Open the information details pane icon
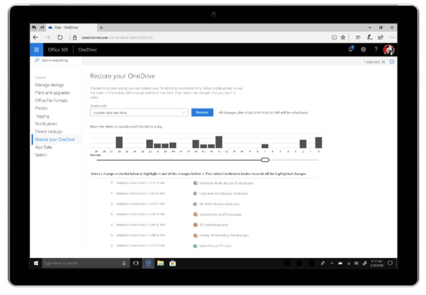Image resolution: width=426 pixels, height=295 pixels. pos(392,62)
